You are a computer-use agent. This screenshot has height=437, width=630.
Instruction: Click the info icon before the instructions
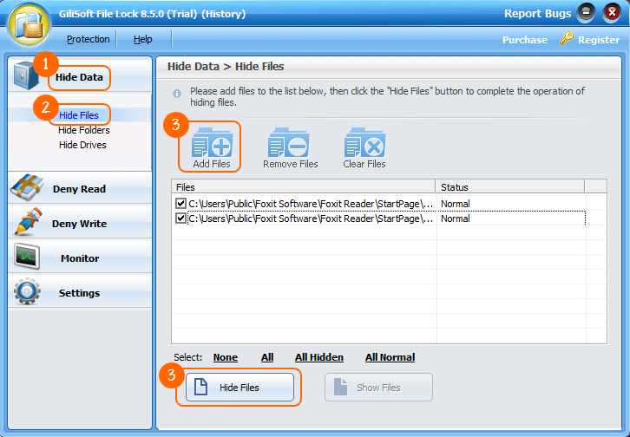click(177, 94)
